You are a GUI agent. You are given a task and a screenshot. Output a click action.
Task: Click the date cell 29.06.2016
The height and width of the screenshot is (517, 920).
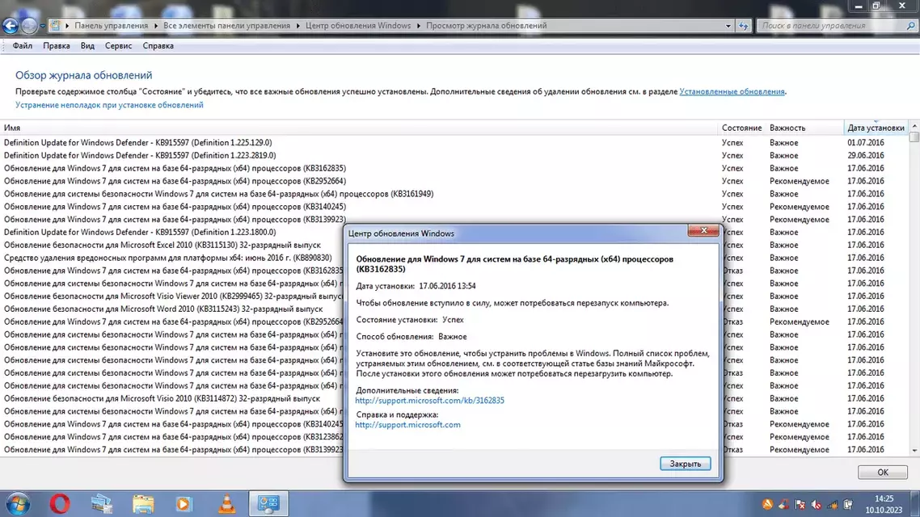tap(866, 155)
